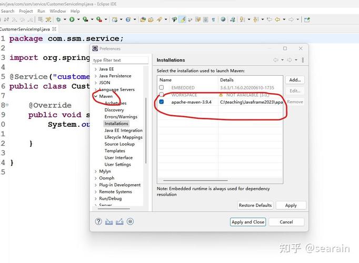
Task: Click the web browser globe toolbar icon
Action: 223,19
